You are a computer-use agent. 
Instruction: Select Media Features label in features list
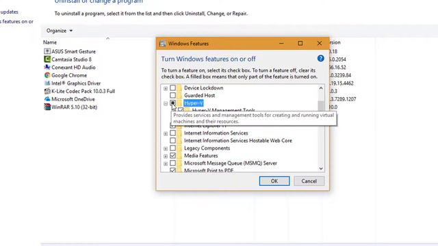coord(201,156)
